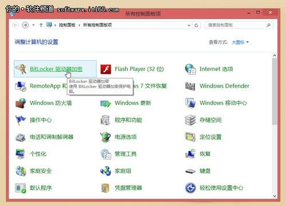Image resolution: width=286 pixels, height=206 pixels.
Task: Open the 家庭安全 people icon
Action: [x=21, y=171]
